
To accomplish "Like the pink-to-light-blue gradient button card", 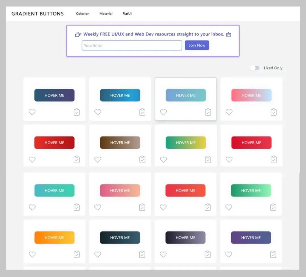I will pos(229,112).
